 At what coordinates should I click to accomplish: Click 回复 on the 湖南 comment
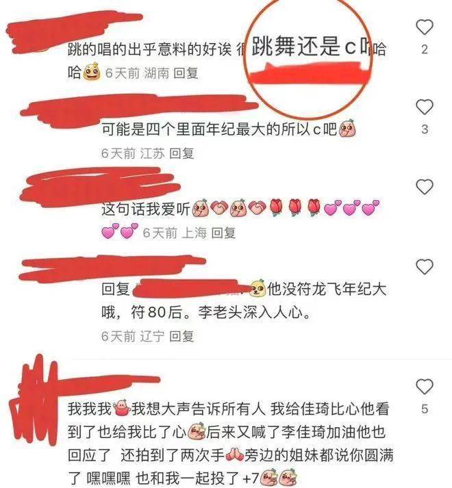pyautogui.click(x=186, y=73)
